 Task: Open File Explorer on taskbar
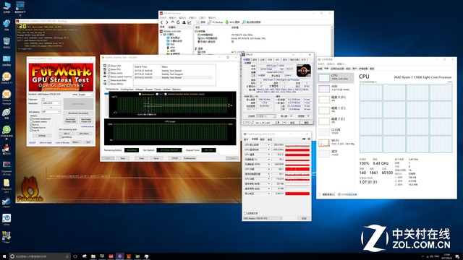pyautogui.click(x=93, y=256)
